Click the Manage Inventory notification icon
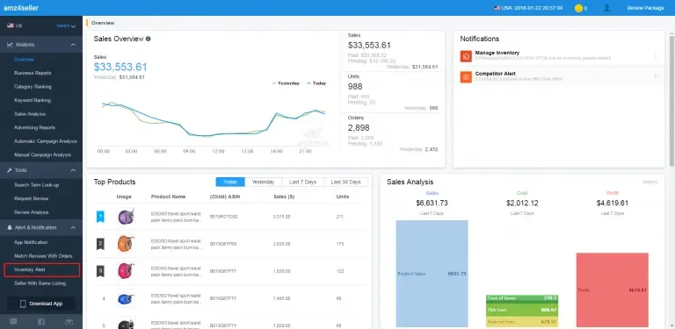 466,56
